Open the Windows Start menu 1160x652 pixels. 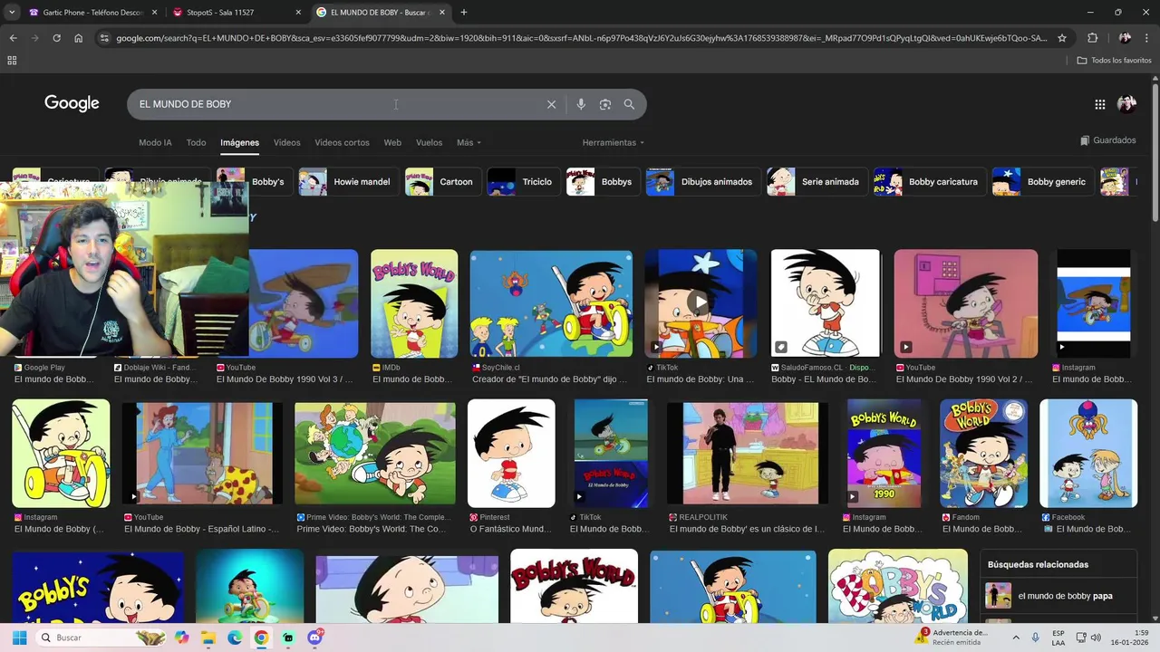pyautogui.click(x=19, y=638)
